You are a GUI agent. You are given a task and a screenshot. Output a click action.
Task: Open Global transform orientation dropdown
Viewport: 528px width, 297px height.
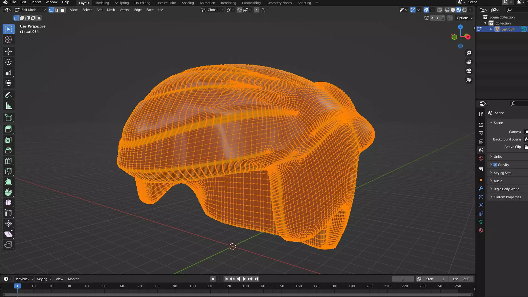coord(212,10)
